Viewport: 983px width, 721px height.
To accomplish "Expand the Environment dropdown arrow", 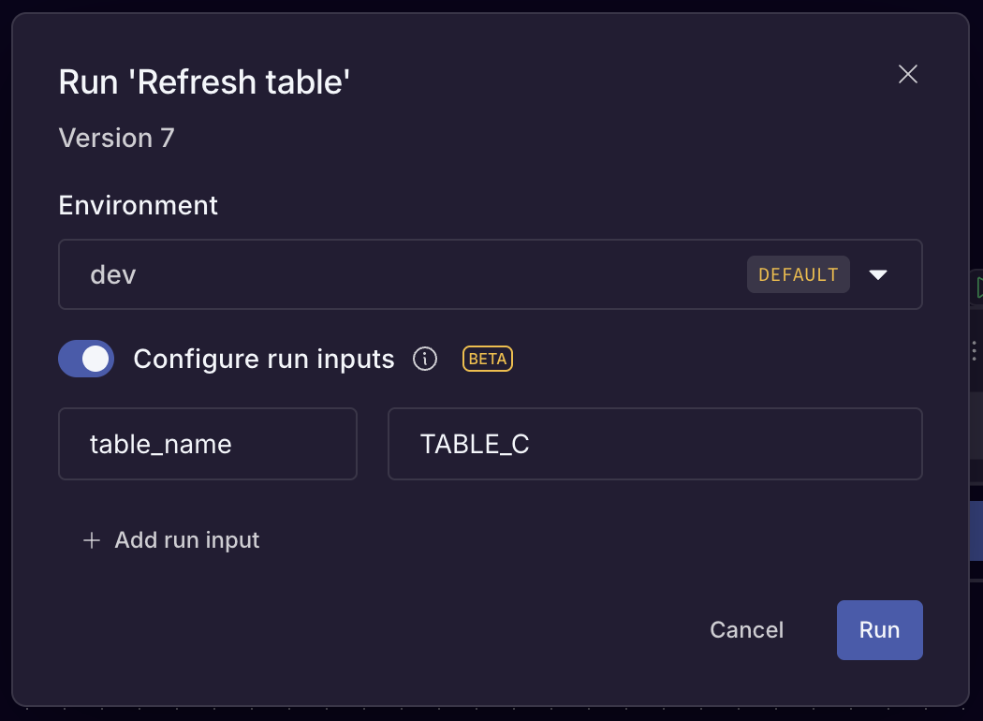I will [878, 274].
